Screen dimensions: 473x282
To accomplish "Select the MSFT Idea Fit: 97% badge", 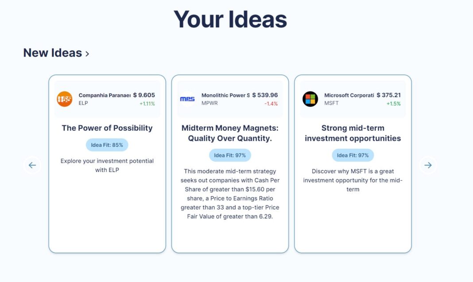I will point(353,155).
